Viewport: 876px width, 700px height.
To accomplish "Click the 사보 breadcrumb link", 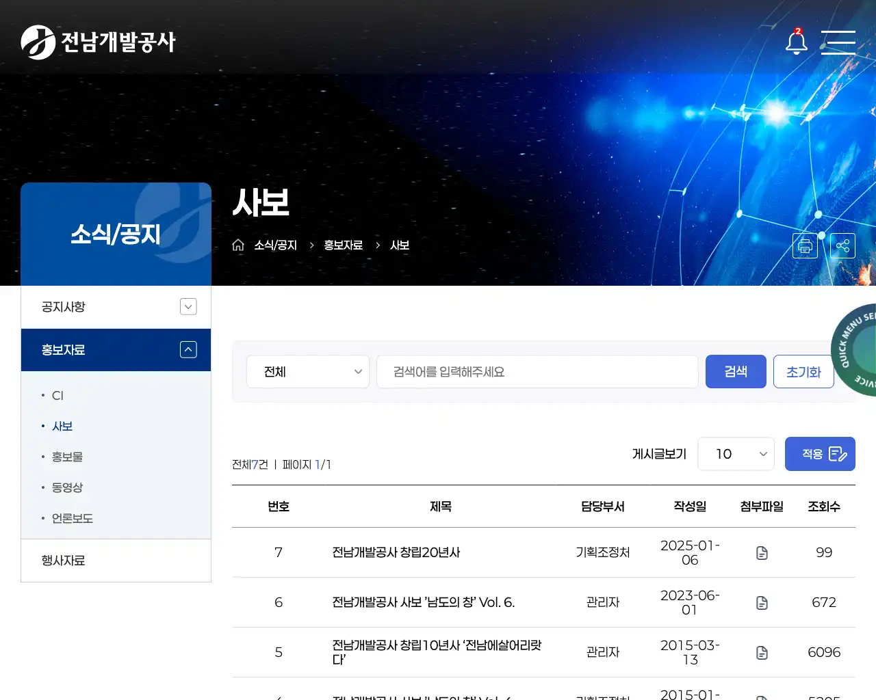I will point(400,245).
